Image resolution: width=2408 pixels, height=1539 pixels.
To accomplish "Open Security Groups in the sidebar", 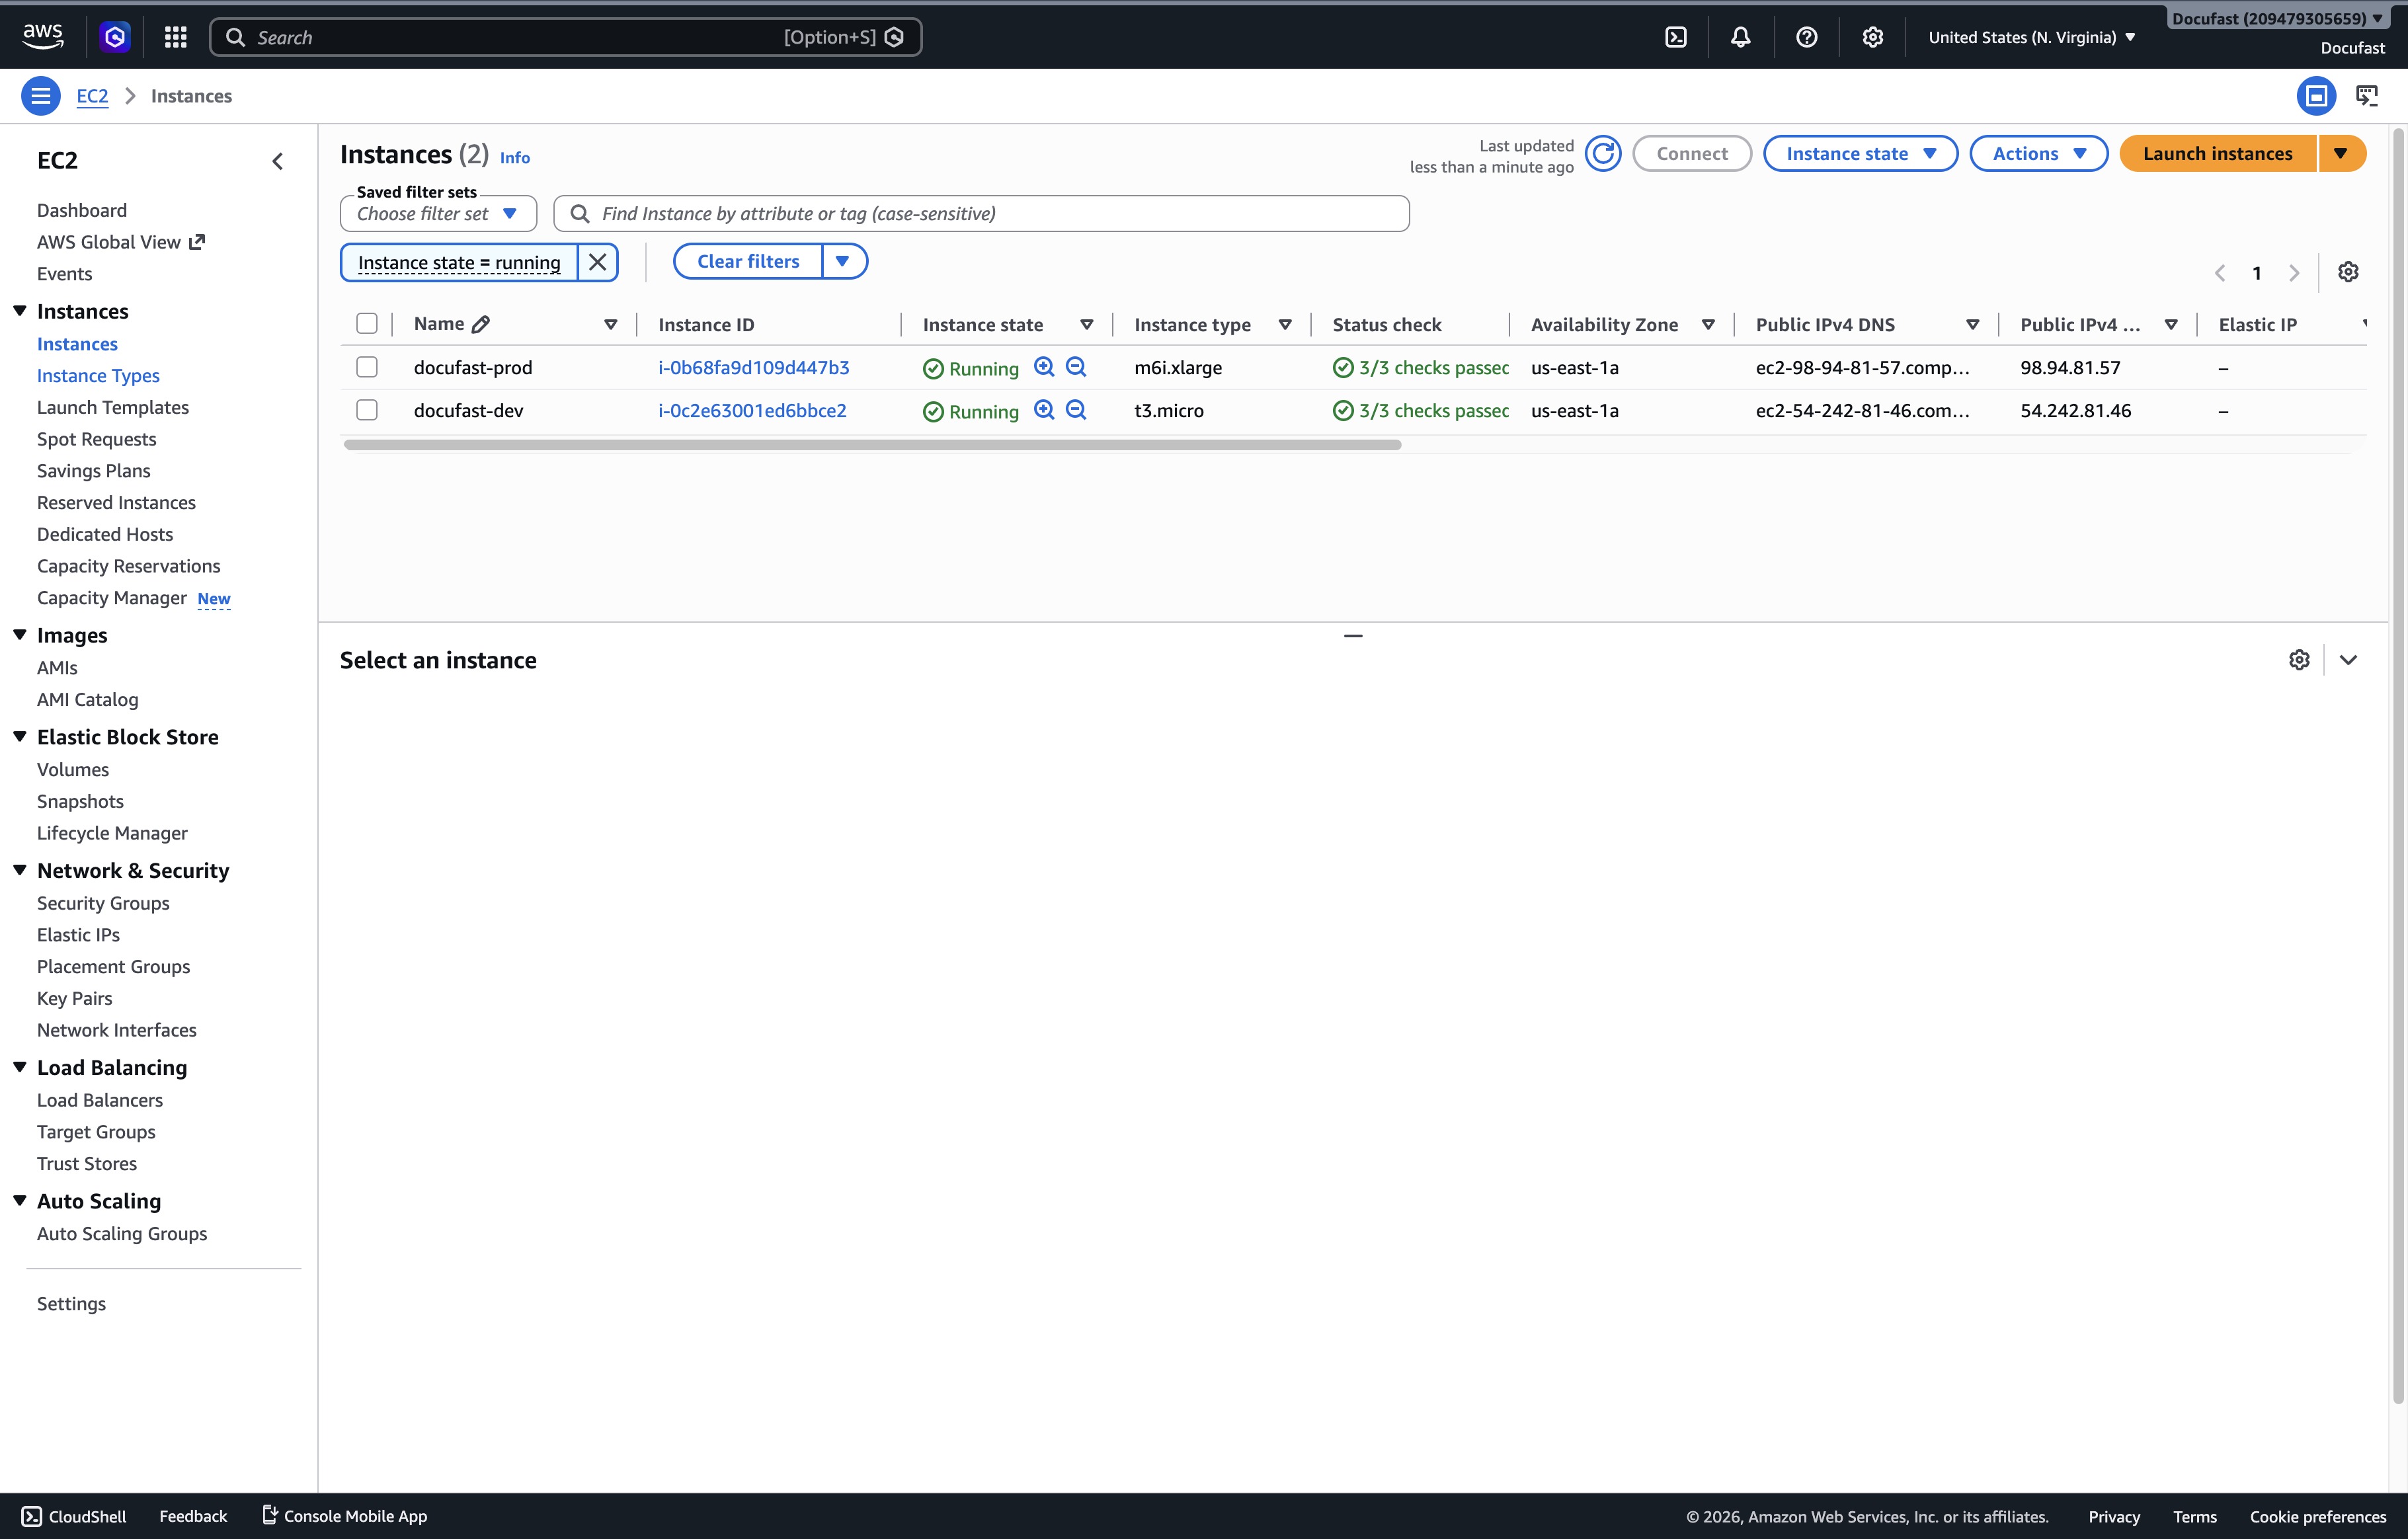I will tap(103, 903).
